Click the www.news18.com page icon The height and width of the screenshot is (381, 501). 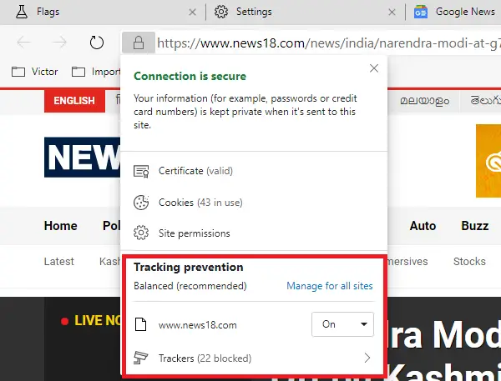tap(140, 324)
